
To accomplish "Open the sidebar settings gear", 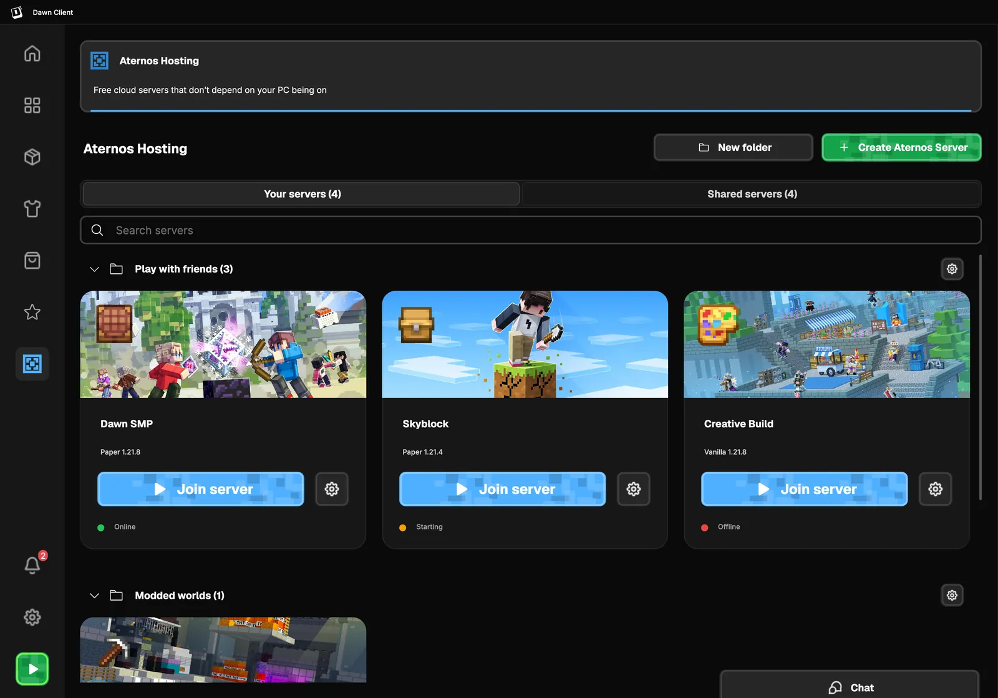I will 32,617.
